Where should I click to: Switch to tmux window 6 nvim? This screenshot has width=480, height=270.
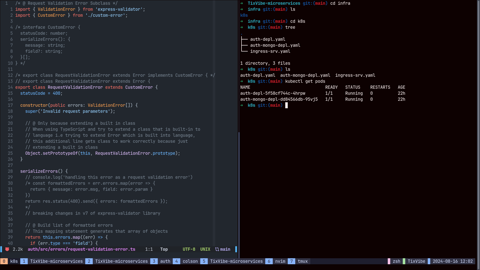(276, 261)
